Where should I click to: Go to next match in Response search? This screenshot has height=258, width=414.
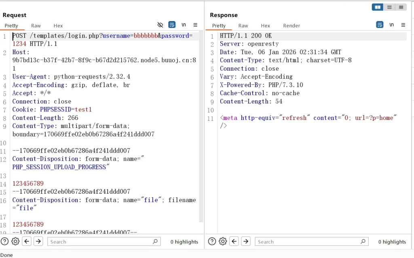point(246,241)
